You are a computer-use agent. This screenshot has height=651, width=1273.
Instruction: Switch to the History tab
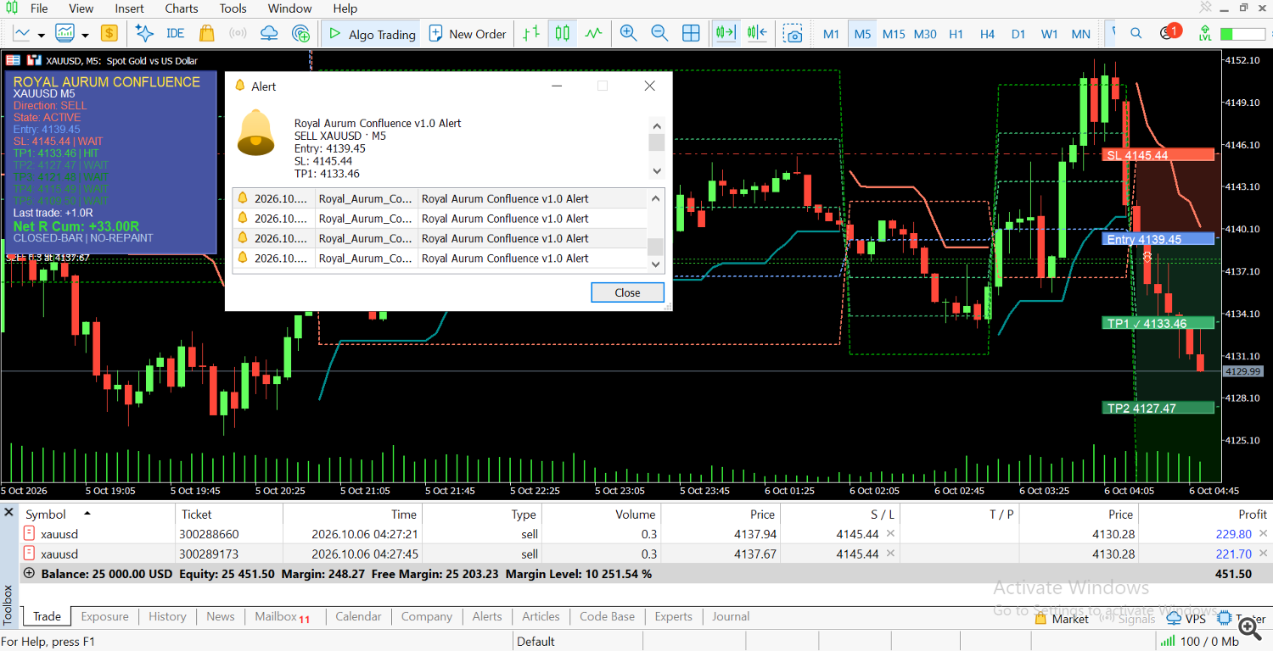click(x=167, y=616)
